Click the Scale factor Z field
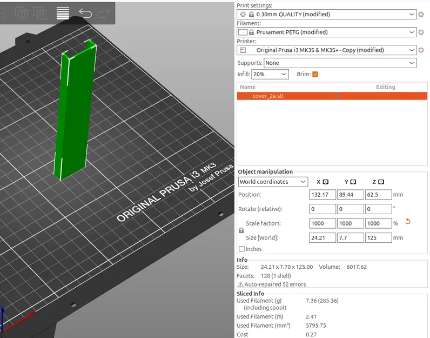430x338 pixels. point(378,223)
